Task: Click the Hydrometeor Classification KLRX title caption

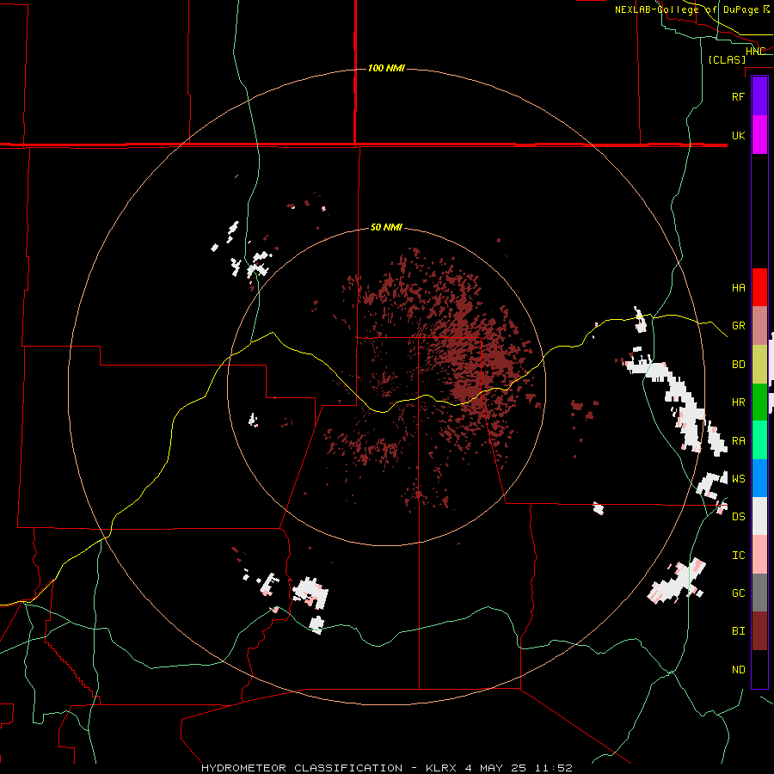Action: point(386,768)
